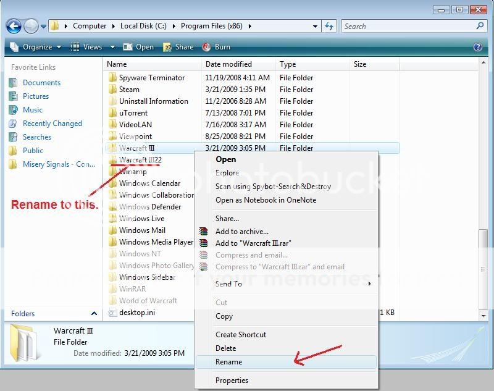The image size is (494, 391).
Task: Click in the Search input field
Action: [408, 26]
